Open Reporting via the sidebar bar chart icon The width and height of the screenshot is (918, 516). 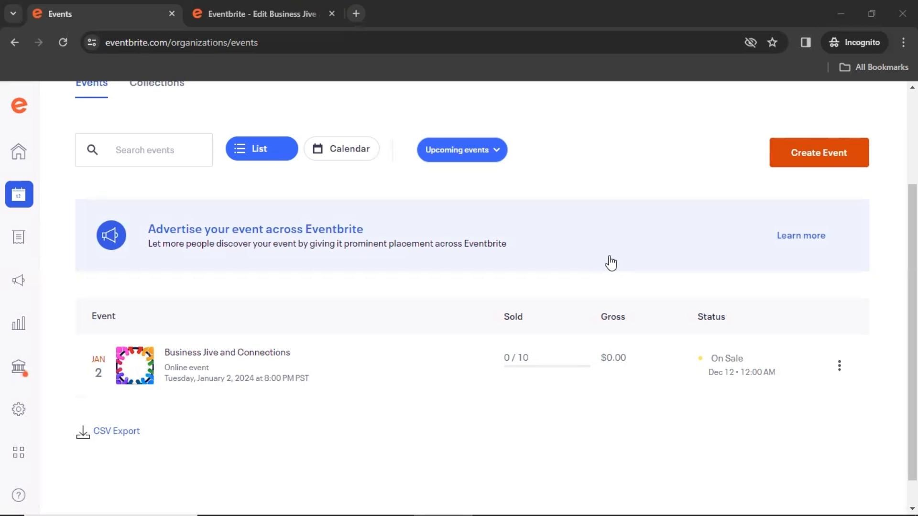coord(19,323)
